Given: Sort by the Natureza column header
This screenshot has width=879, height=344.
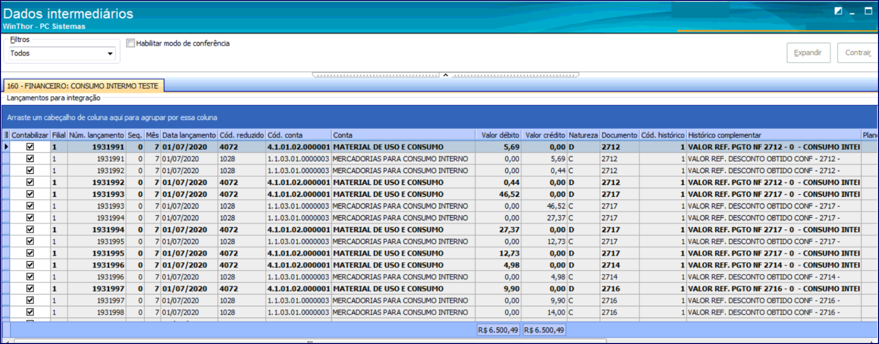Looking at the screenshot, I should pos(583,135).
